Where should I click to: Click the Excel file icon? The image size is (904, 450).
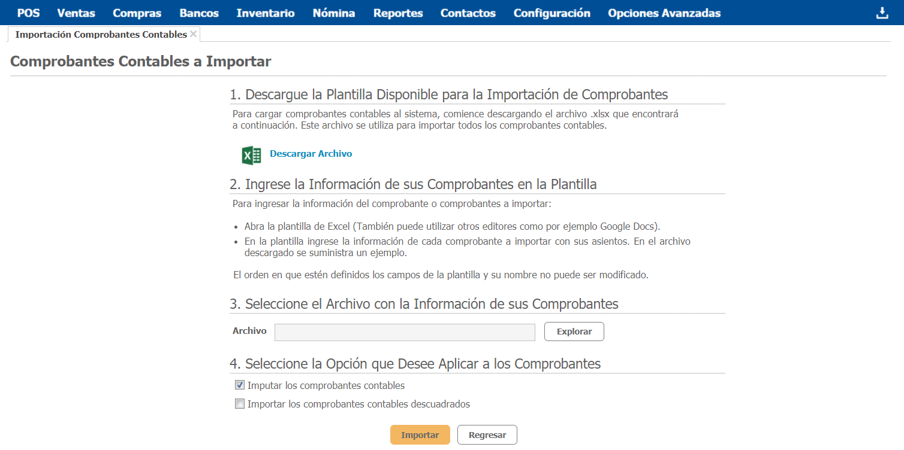click(251, 155)
